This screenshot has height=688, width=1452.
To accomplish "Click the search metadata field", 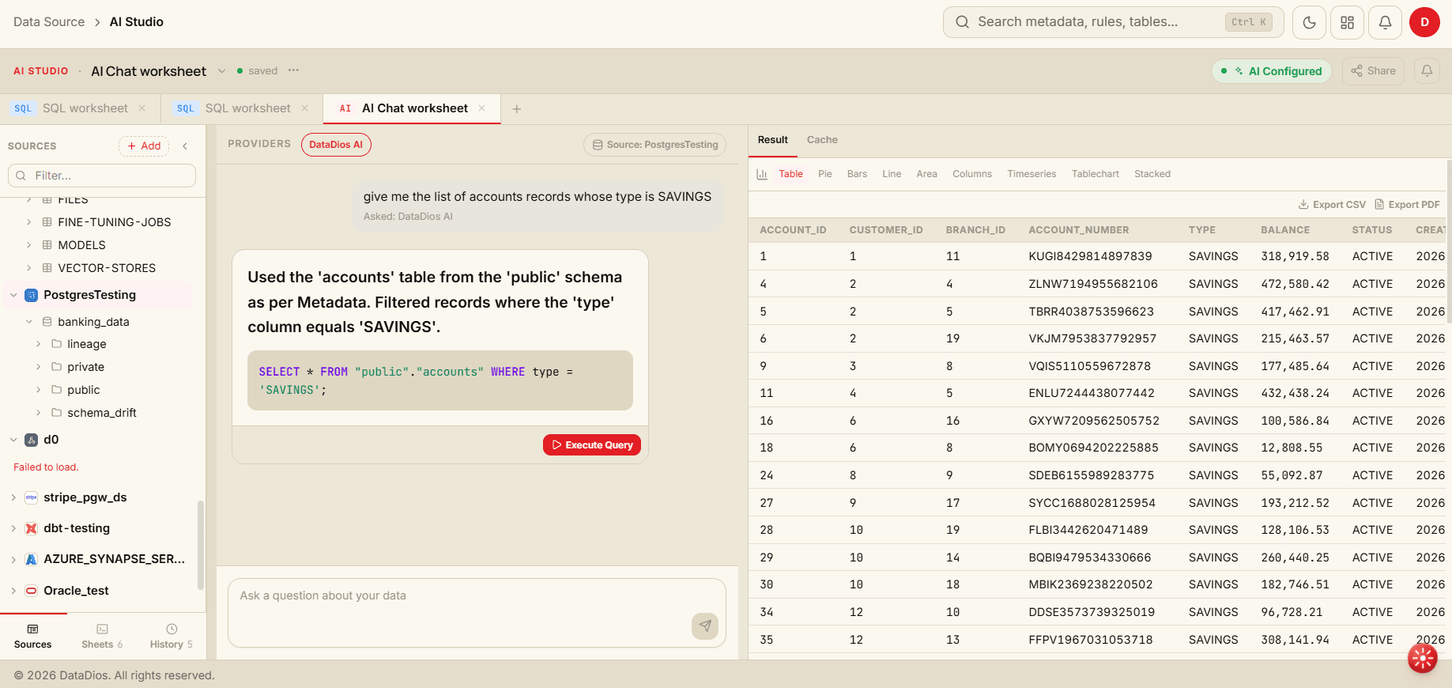I will [1113, 22].
